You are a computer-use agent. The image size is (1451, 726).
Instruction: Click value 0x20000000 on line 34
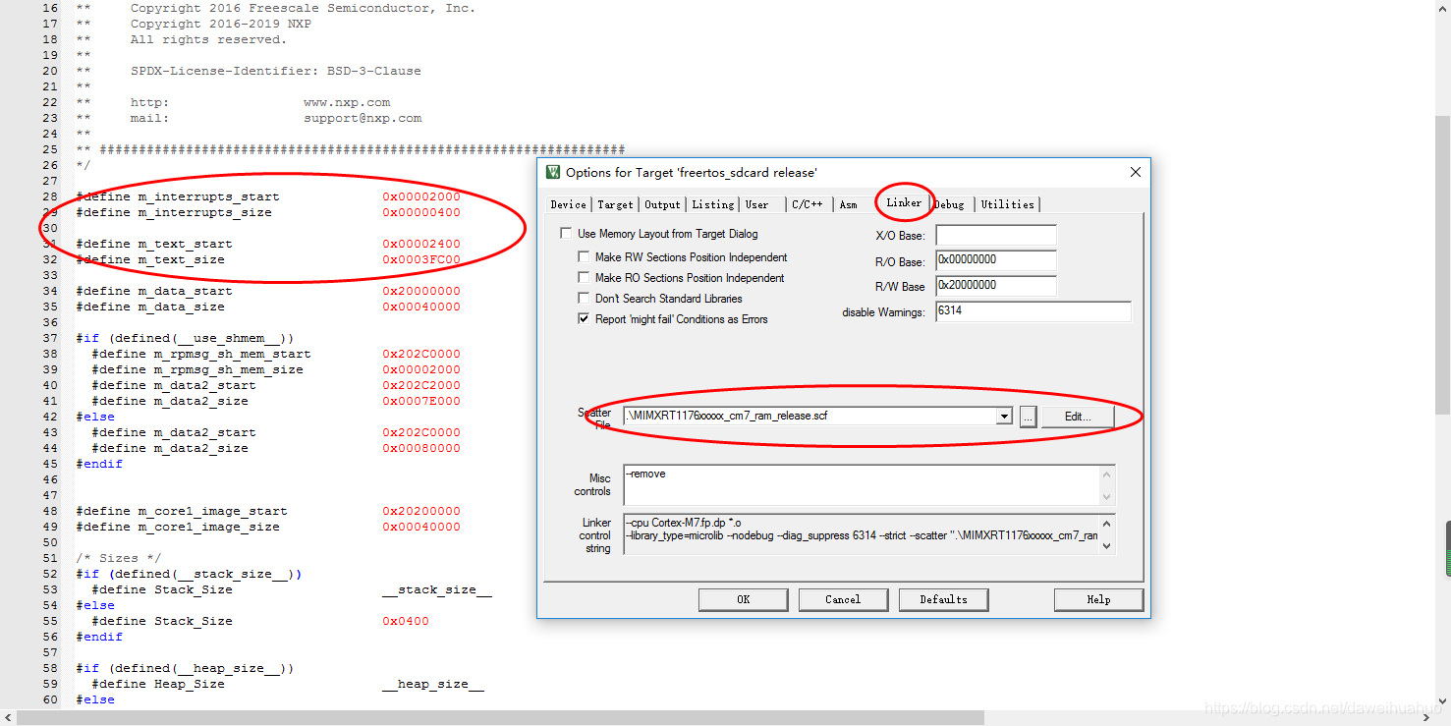(421, 291)
